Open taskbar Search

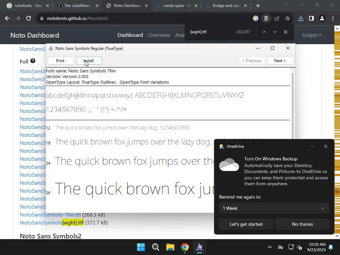click(x=156, y=247)
